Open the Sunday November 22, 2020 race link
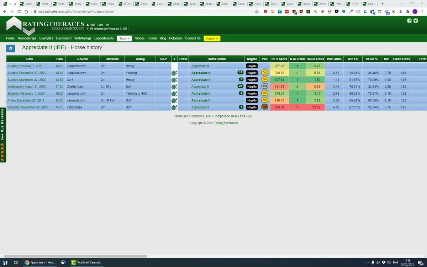Viewport: 427px width, 267px height. point(27,80)
